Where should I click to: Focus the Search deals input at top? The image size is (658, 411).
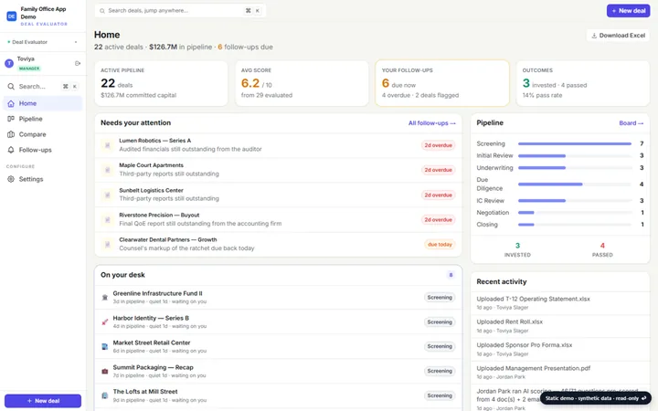180,10
